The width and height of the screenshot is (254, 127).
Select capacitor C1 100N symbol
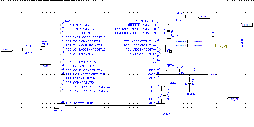[189, 83]
